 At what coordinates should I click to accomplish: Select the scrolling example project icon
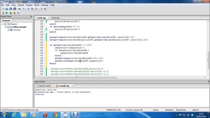click(8, 27)
